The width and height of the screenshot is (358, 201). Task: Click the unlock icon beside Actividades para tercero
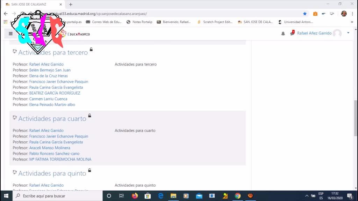coord(91,49)
